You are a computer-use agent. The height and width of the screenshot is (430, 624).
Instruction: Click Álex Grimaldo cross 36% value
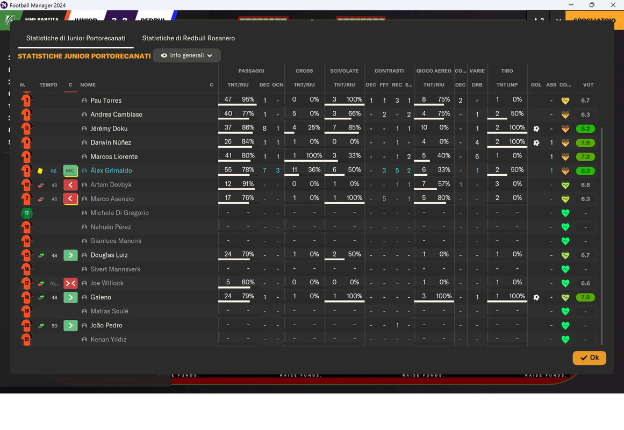(x=314, y=170)
